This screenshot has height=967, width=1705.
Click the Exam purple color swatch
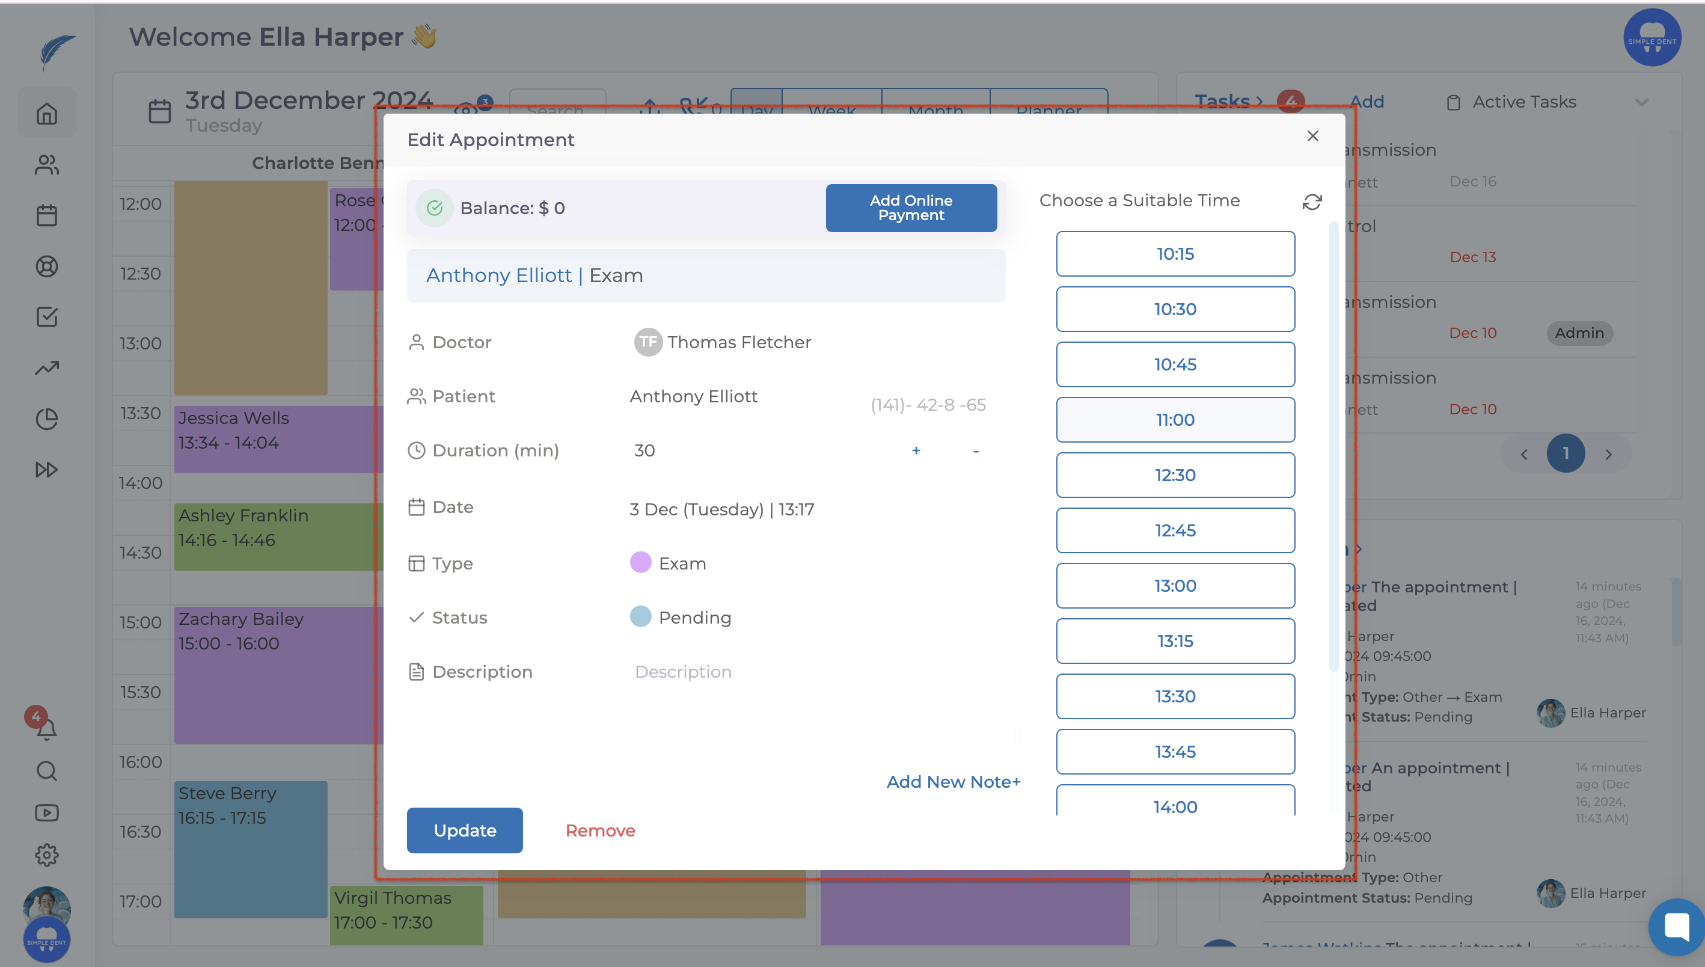click(x=640, y=562)
